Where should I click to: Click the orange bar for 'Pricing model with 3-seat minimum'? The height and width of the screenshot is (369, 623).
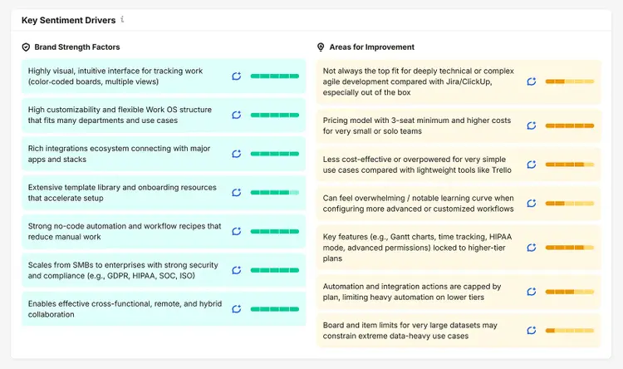pyautogui.click(x=570, y=125)
